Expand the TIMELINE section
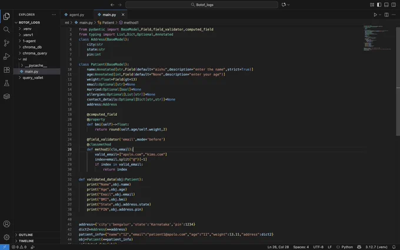The image size is (400, 250). point(36,241)
